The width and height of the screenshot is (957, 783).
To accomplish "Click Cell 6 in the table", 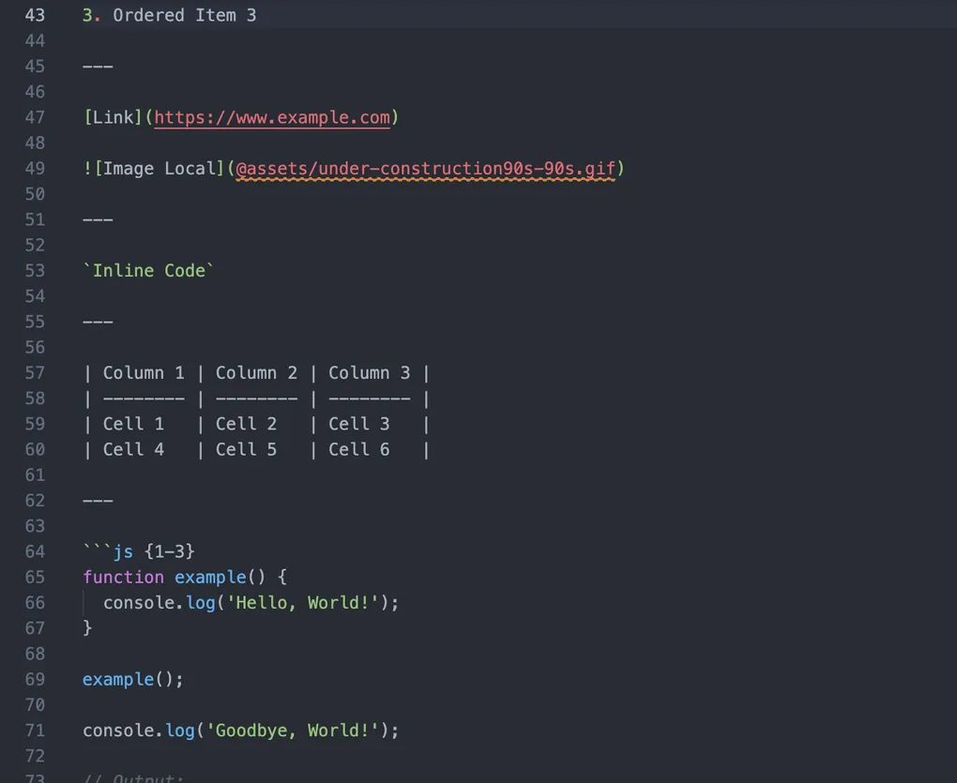I will (x=358, y=449).
